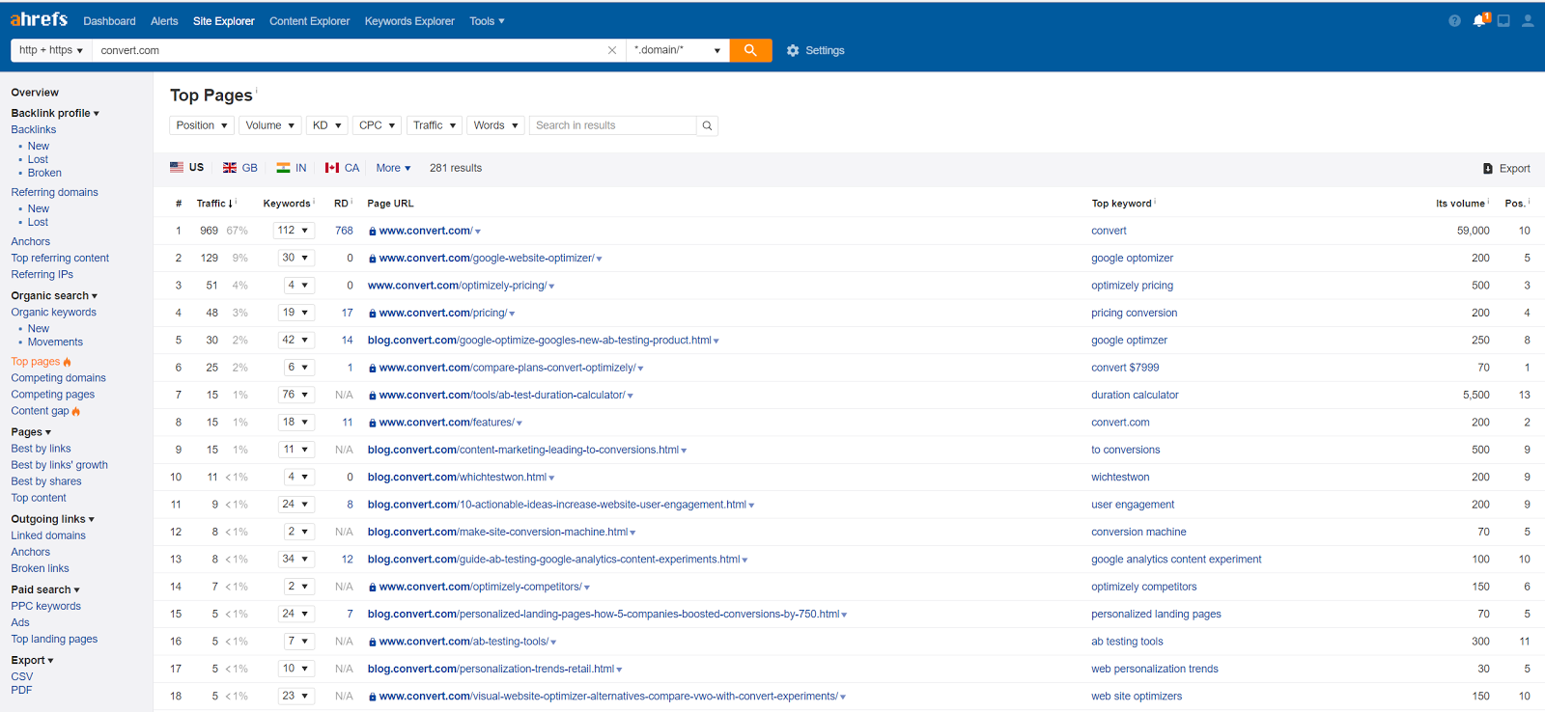Open the protocol http + https dropdown
Screen dimensions: 1545x712
coord(51,50)
